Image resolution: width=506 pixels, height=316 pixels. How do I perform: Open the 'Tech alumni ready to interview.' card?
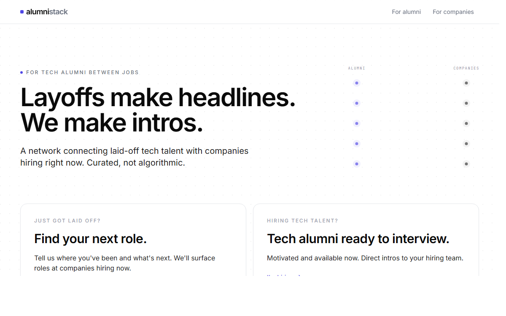pos(366,240)
